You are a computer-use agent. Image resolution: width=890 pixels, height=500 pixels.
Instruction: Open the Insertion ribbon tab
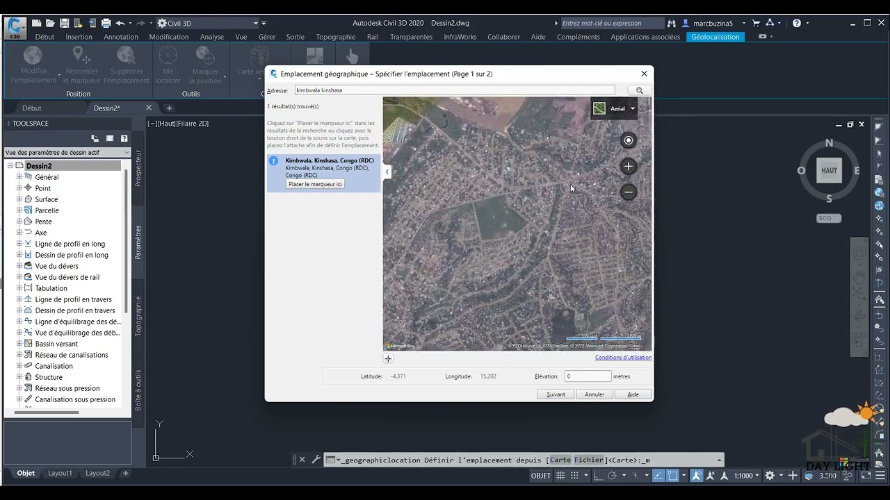pyautogui.click(x=79, y=37)
